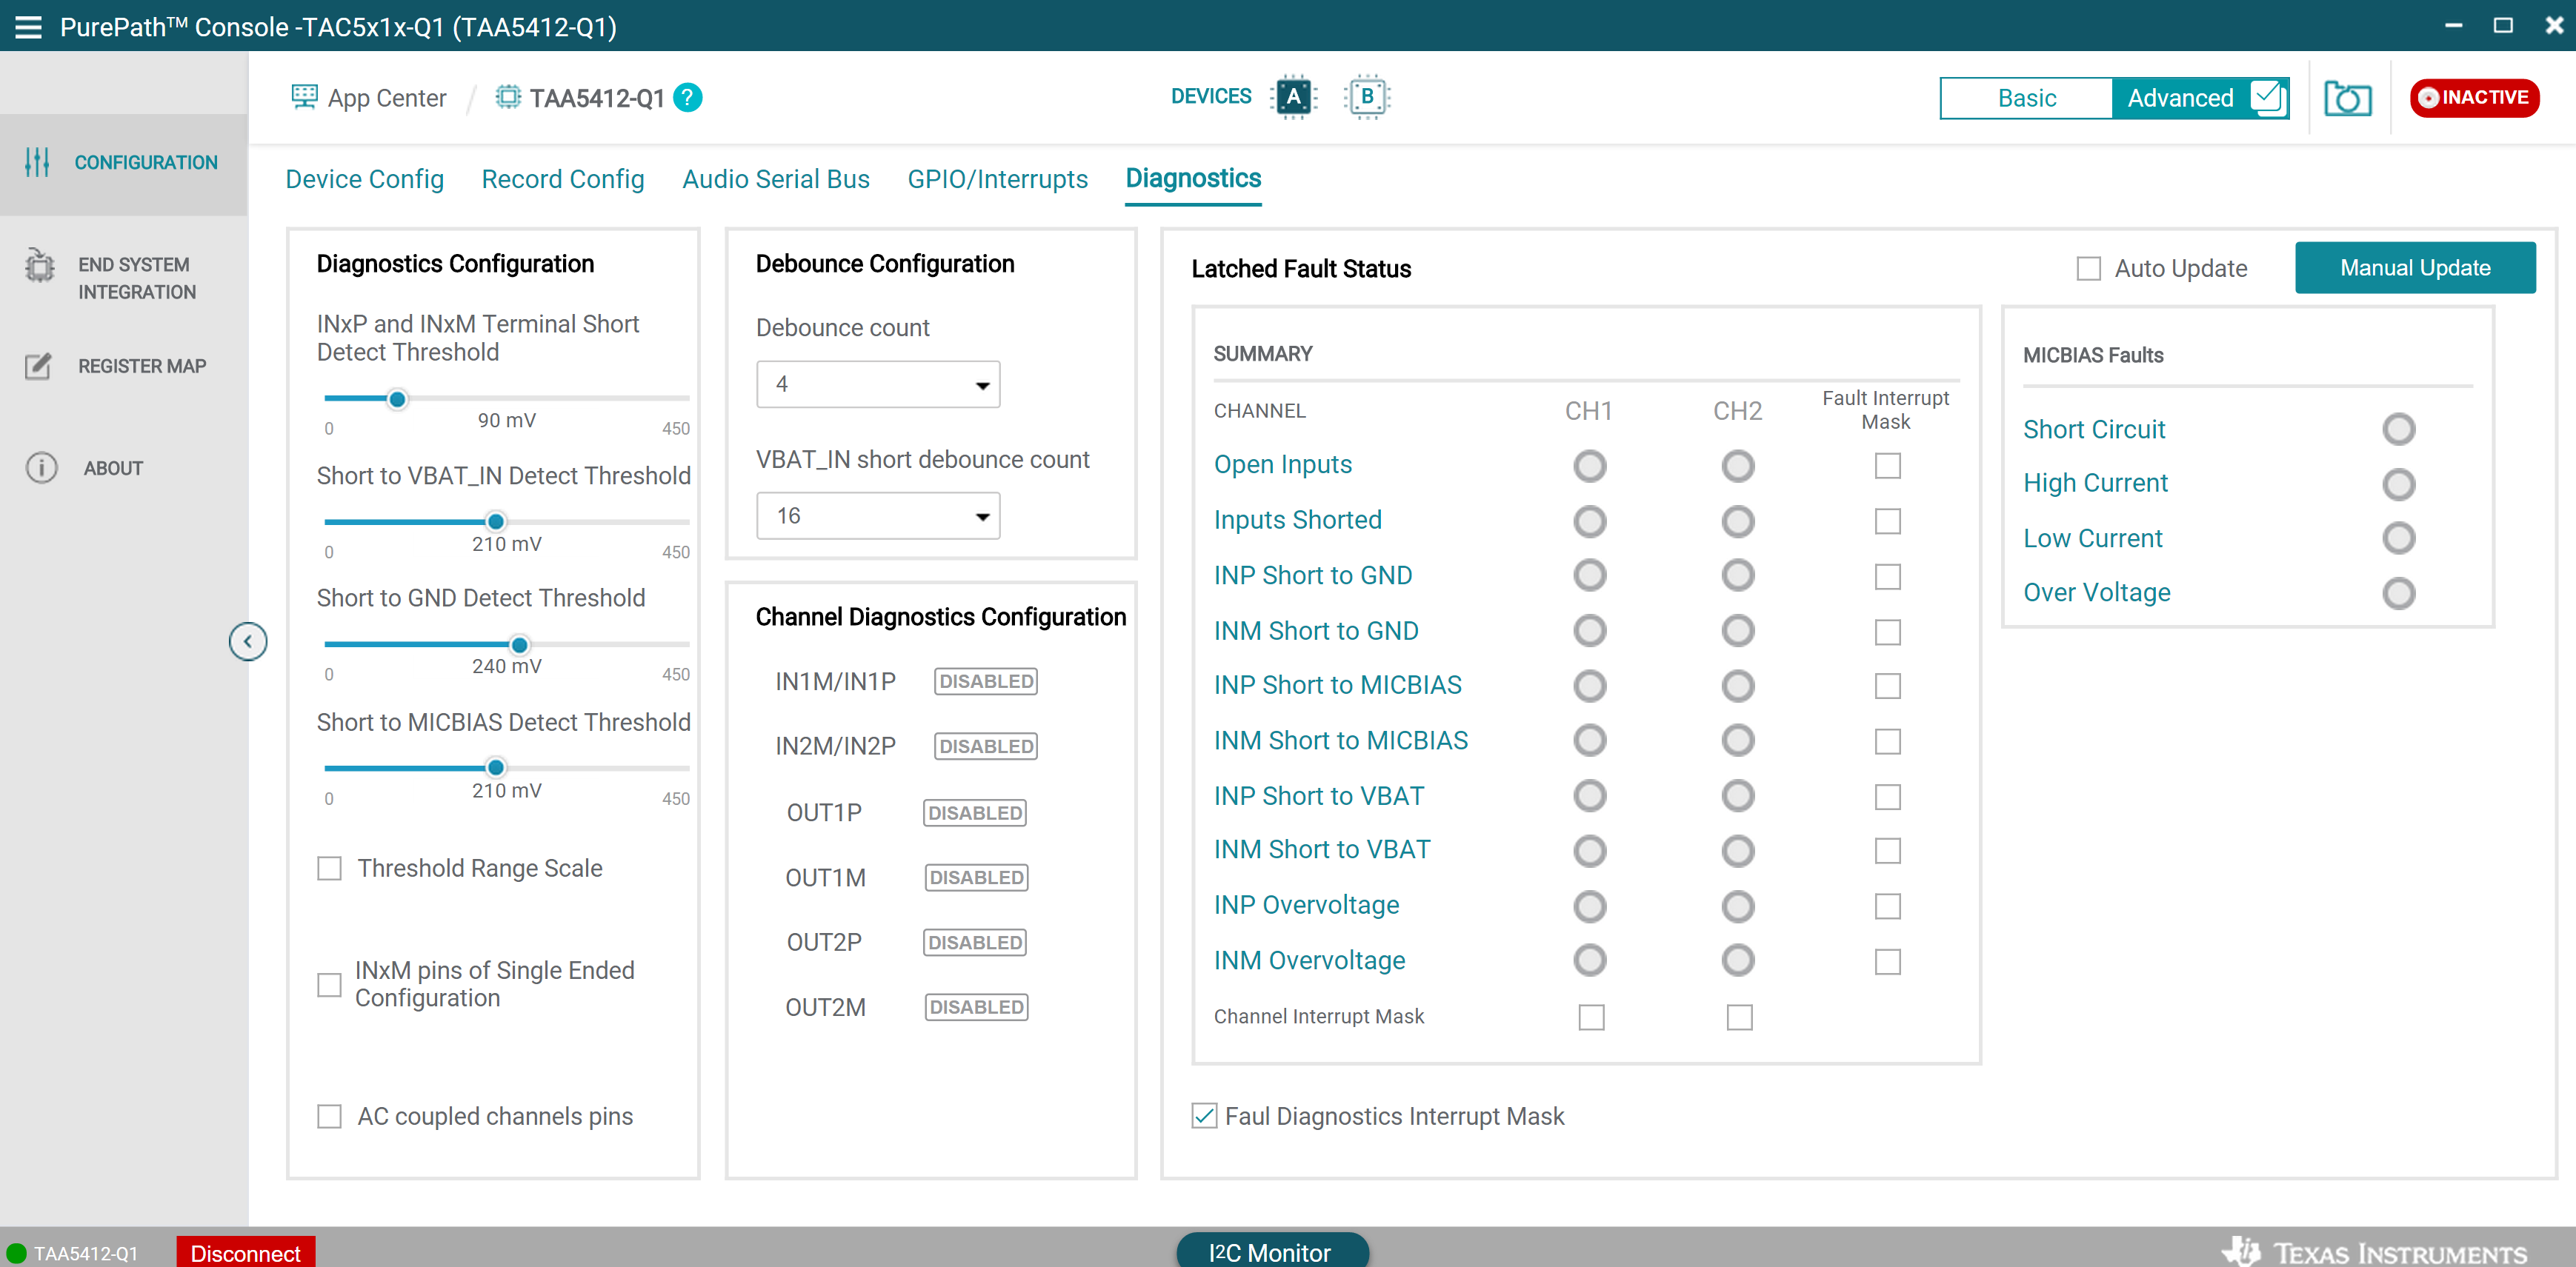Click CH2 Inputs Shorted fault indicator
The image size is (2576, 1267).
(x=1737, y=521)
